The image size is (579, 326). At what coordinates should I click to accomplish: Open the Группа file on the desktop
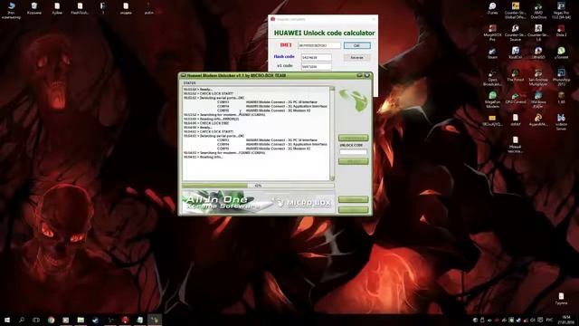(561, 299)
